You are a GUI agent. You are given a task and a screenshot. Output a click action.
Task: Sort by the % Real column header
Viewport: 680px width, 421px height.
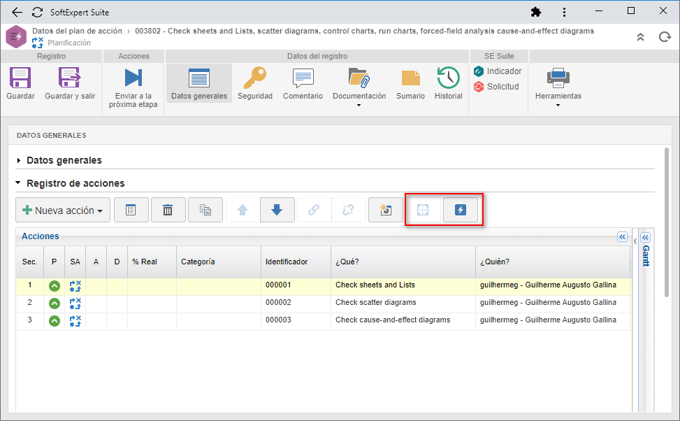[152, 262]
